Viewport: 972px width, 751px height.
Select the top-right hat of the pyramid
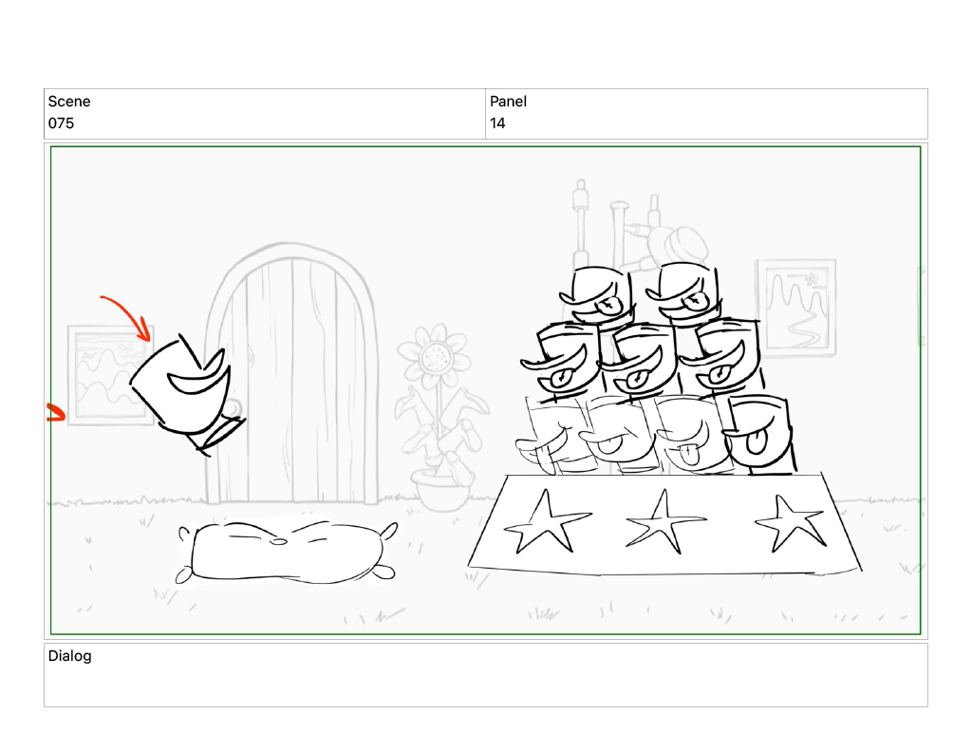tap(682, 292)
